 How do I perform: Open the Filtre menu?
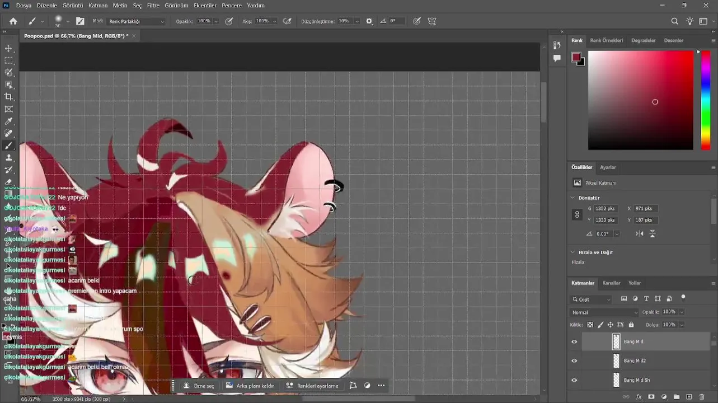pos(153,6)
